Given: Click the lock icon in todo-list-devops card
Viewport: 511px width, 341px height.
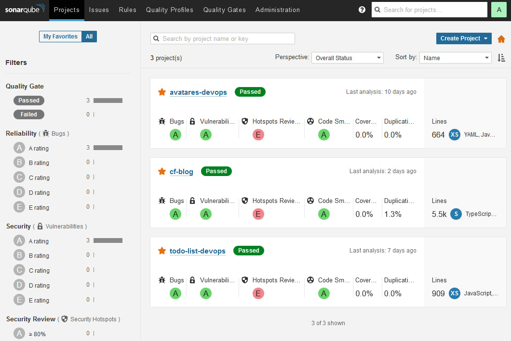Looking at the screenshot, I should [192, 280].
